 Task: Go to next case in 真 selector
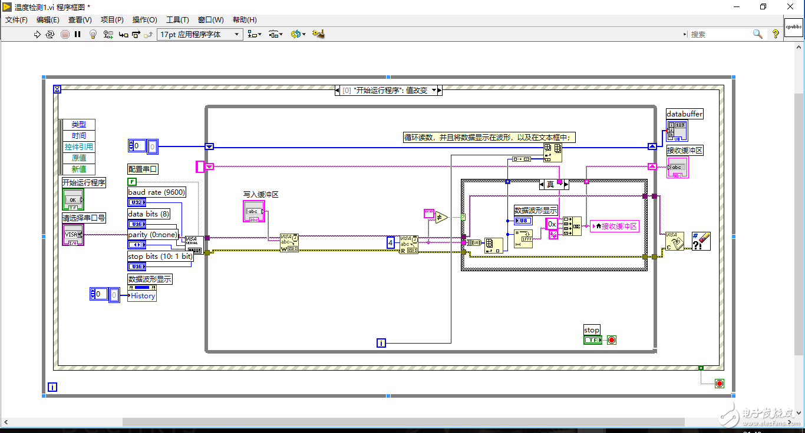566,185
